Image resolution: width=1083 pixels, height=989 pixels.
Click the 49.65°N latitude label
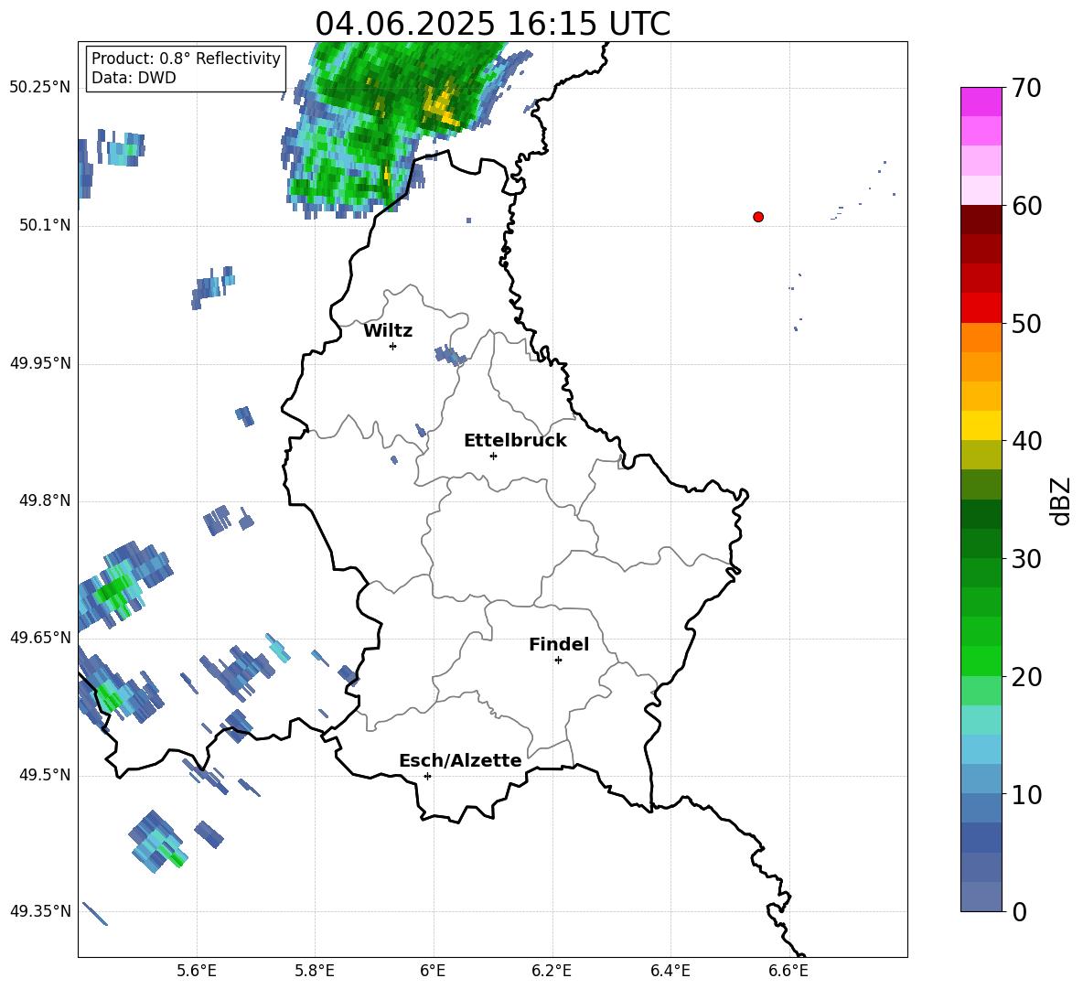40,638
